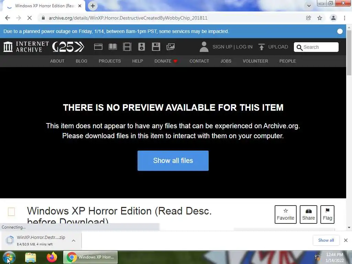The image size is (352, 264).
Task: Open the DONATE menu item
Action: (166, 61)
